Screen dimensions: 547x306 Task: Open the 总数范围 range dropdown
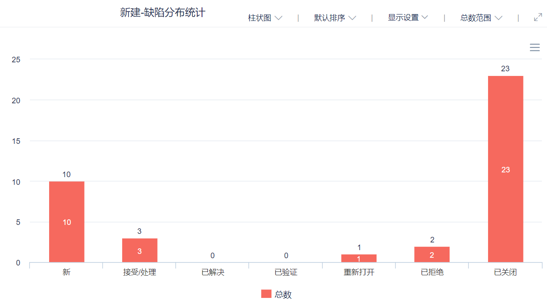click(481, 18)
